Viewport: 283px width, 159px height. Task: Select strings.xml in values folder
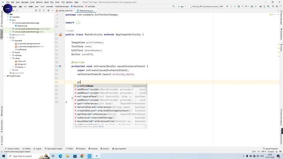point(21,64)
